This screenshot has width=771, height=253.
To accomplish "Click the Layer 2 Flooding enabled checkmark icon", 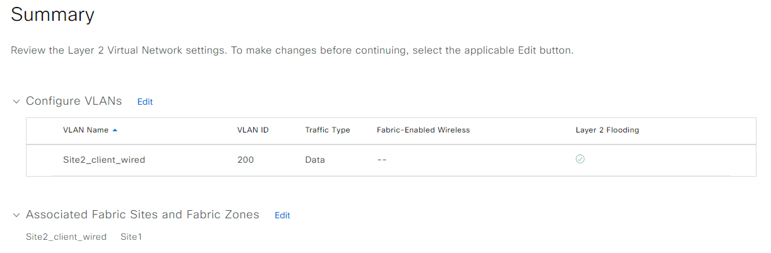I will [580, 159].
